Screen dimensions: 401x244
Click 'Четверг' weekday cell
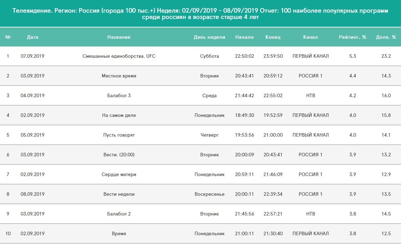point(209,135)
